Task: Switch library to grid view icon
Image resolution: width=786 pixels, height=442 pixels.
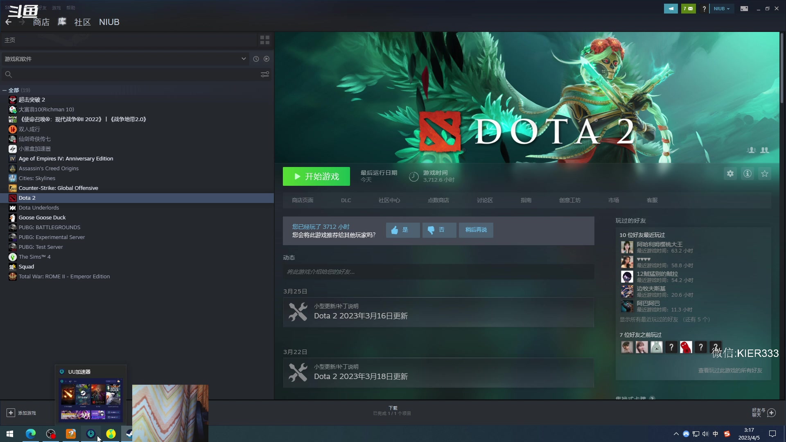Action: click(265, 40)
